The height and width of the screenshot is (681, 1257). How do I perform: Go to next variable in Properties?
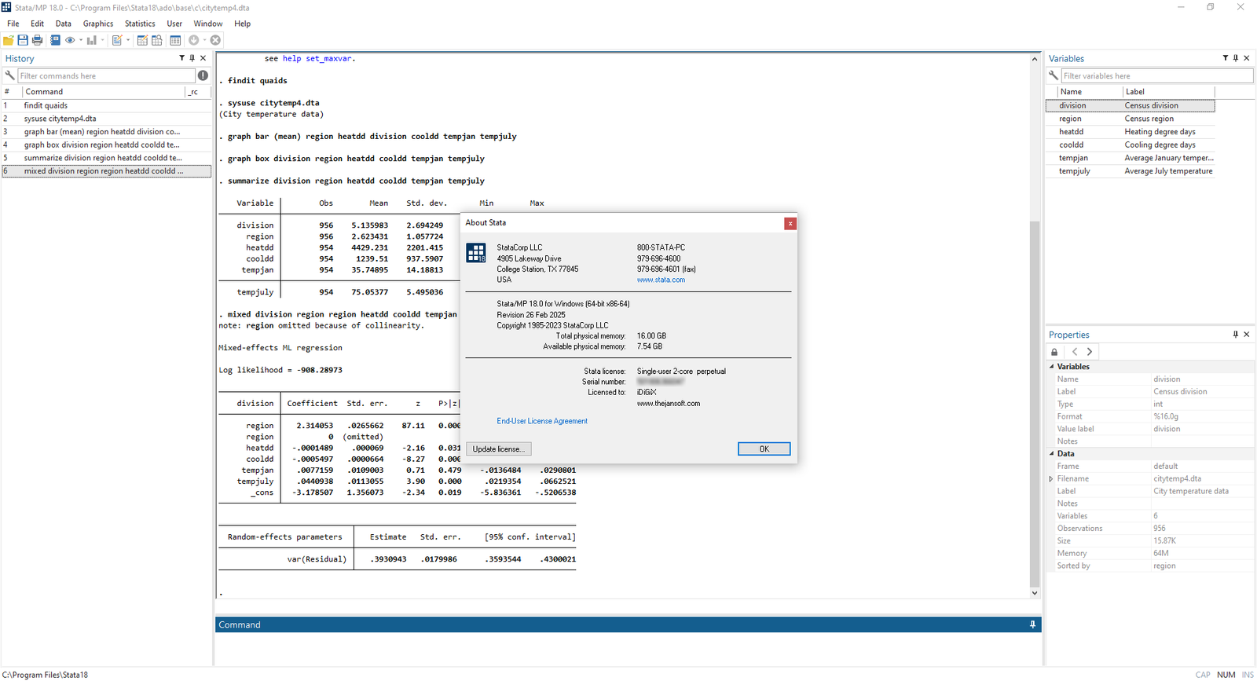click(1089, 352)
